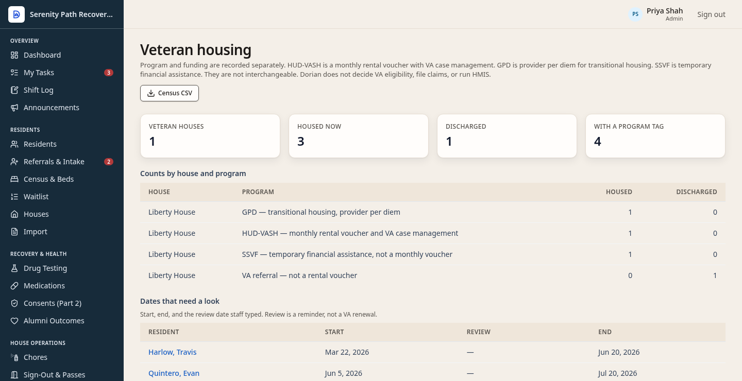742x381 pixels.
Task: Click the Announcements megaphone icon
Action: pyautogui.click(x=14, y=108)
